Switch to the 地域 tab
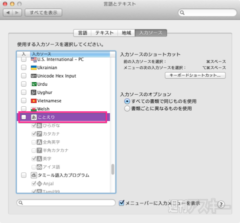Viewport: 240px width, 223px height. 126,33
